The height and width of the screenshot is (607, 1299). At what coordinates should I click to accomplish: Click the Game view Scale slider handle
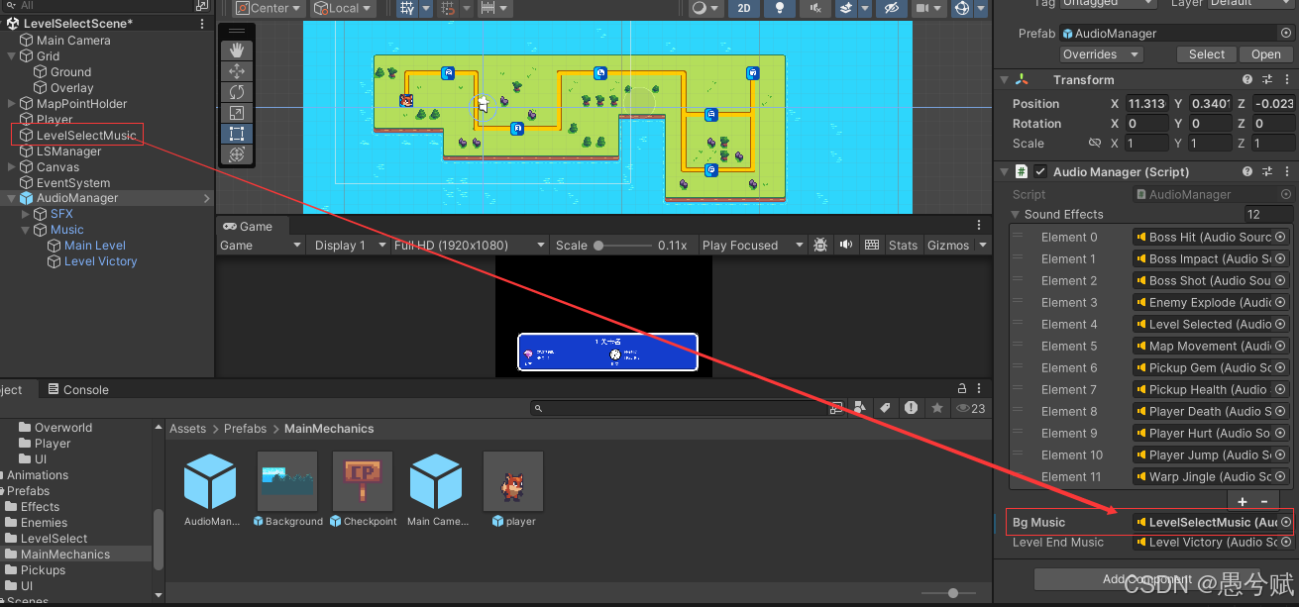pos(598,246)
